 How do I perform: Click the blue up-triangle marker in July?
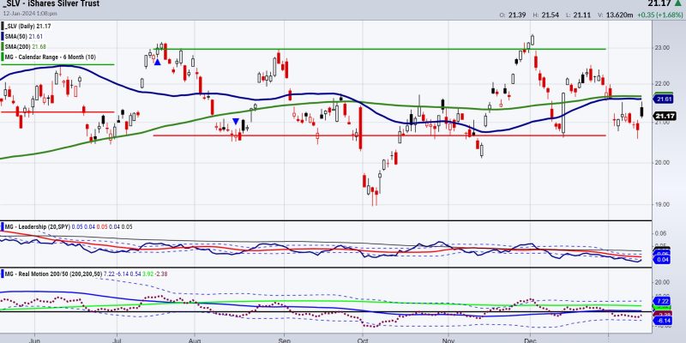(157, 62)
